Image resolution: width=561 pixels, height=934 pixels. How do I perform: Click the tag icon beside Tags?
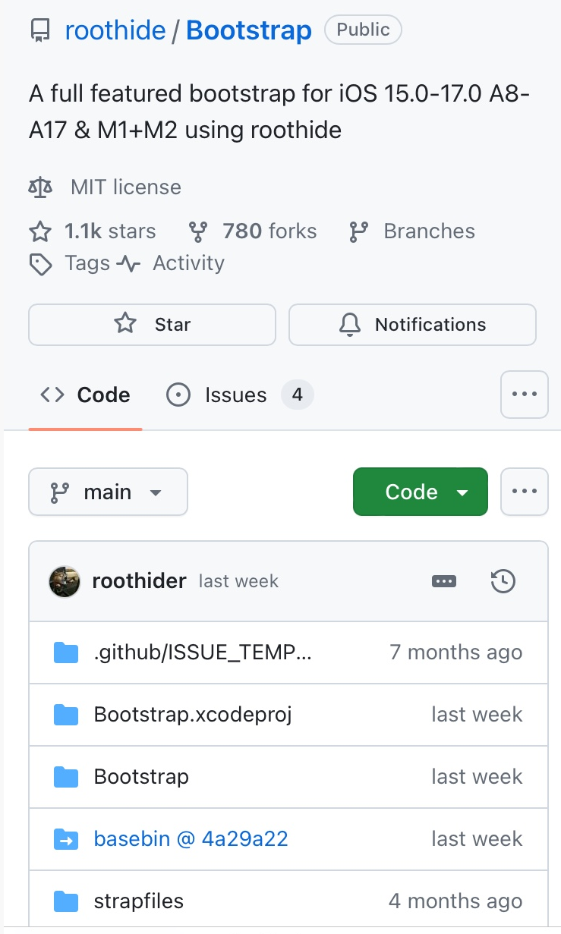point(40,264)
